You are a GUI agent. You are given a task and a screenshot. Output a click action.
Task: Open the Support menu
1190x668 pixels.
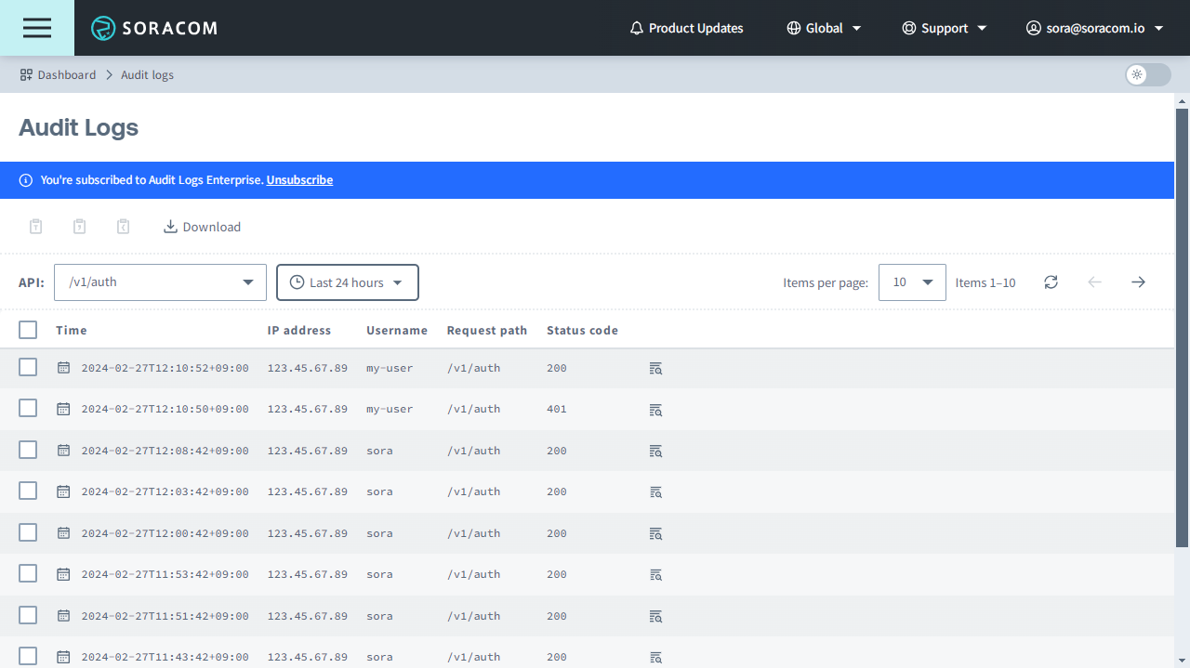pyautogui.click(x=945, y=28)
